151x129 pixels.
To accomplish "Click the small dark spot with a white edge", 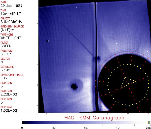I will [48, 41].
